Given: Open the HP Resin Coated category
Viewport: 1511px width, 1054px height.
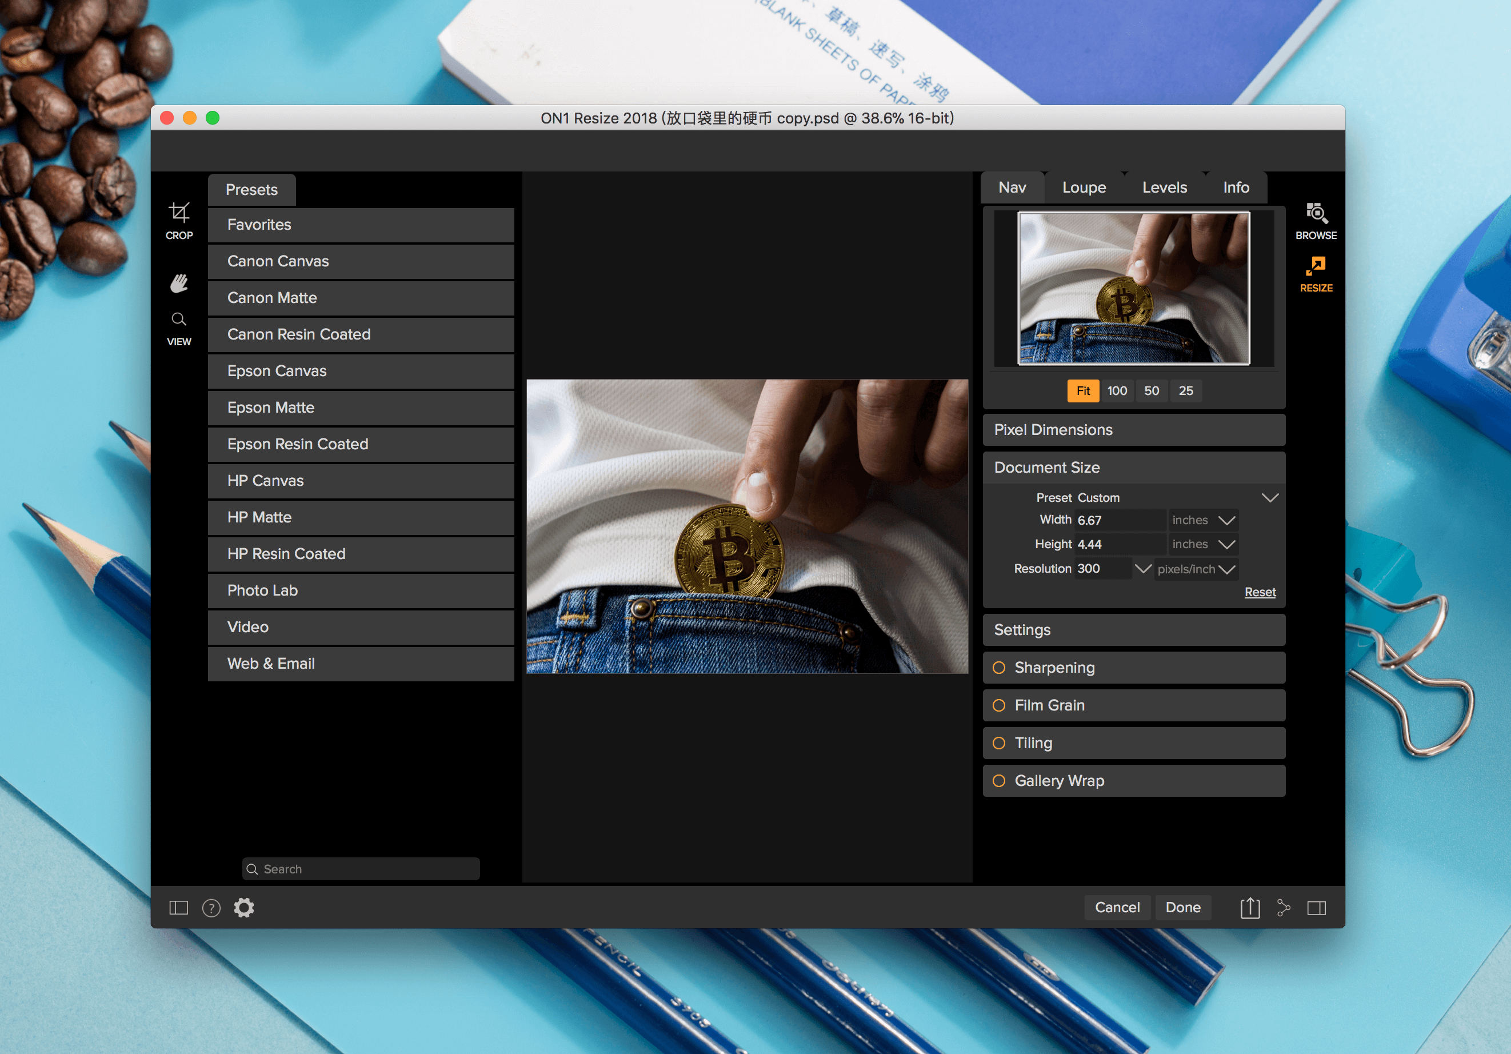Looking at the screenshot, I should pyautogui.click(x=361, y=554).
